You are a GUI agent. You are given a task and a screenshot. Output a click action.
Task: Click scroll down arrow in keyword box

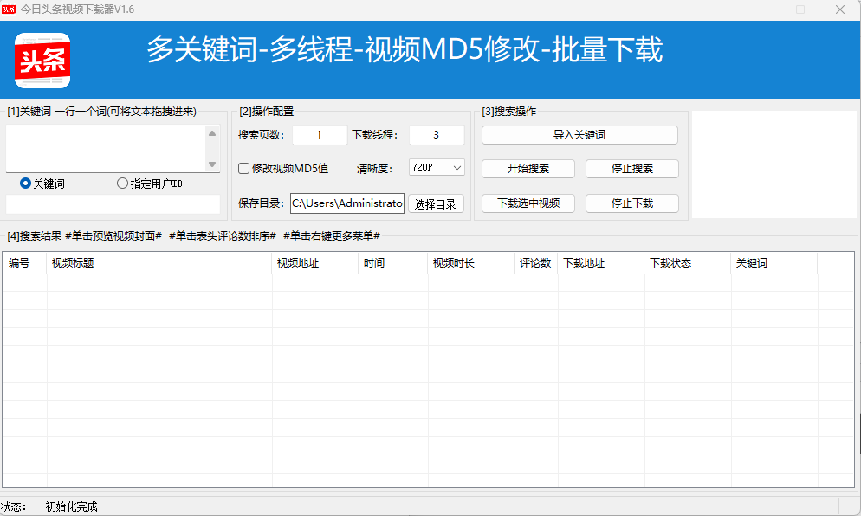[x=212, y=164]
